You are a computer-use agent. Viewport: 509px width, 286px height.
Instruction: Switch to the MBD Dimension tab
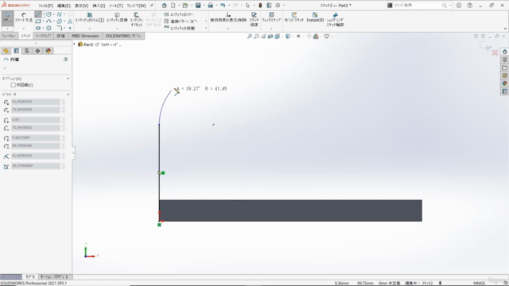85,36
